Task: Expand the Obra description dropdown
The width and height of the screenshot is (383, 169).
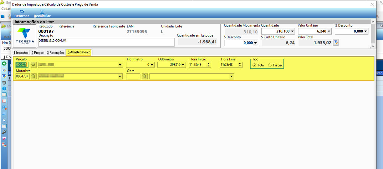Action: pyautogui.click(x=232, y=76)
